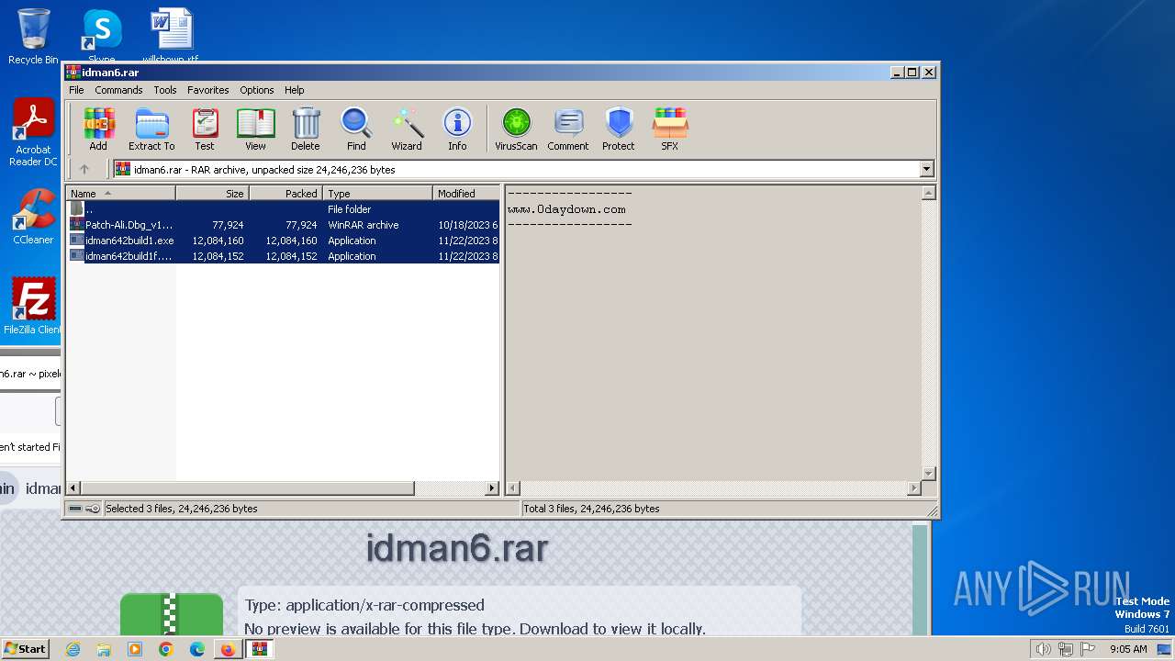
Task: Select Patch-Ali.Dbg_v1 archive file row
Action: pyautogui.click(x=284, y=225)
